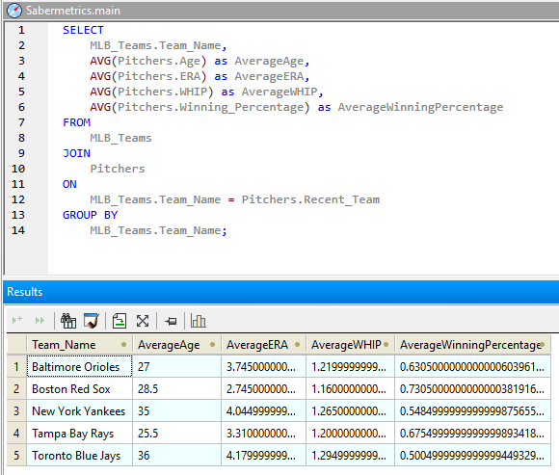Viewport: 559px width, 475px height.
Task: Open the AverageERA column filter dot
Action: (297, 345)
